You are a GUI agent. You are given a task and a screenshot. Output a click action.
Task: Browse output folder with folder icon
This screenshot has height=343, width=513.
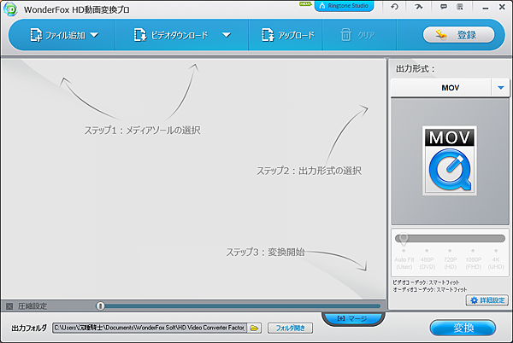[x=254, y=328]
